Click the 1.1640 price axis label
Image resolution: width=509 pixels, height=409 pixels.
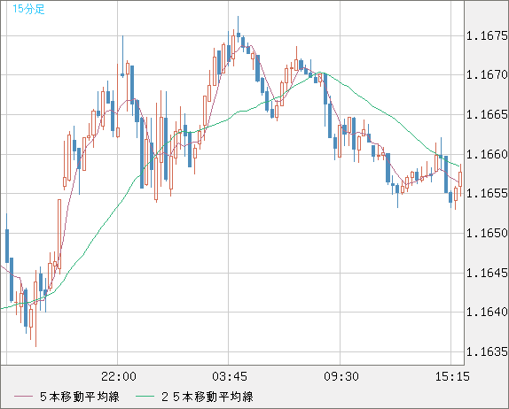point(487,313)
